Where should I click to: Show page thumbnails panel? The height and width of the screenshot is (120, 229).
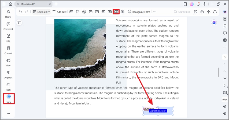(225, 19)
